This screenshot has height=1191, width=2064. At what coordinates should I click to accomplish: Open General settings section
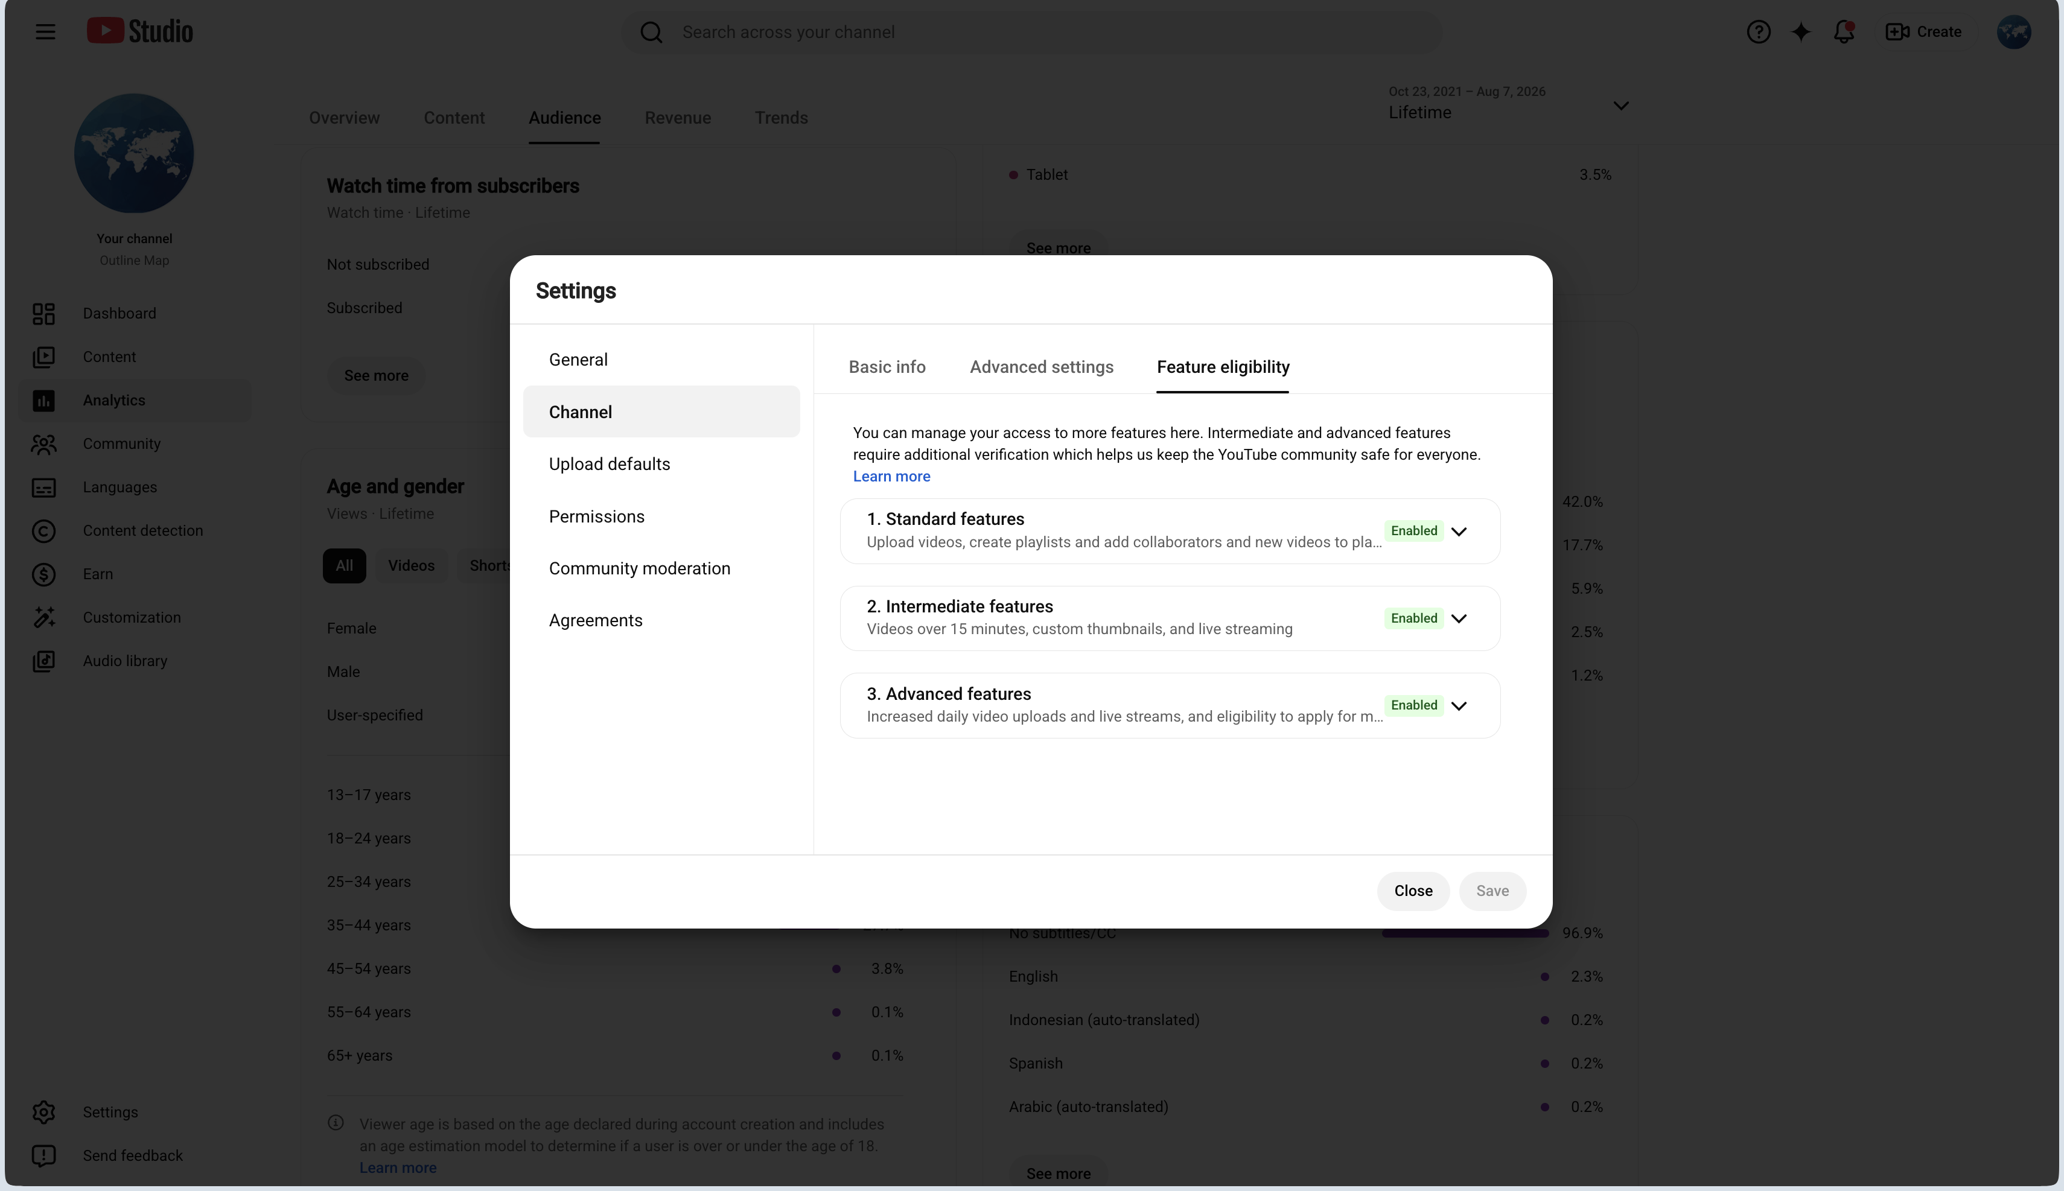(661, 360)
